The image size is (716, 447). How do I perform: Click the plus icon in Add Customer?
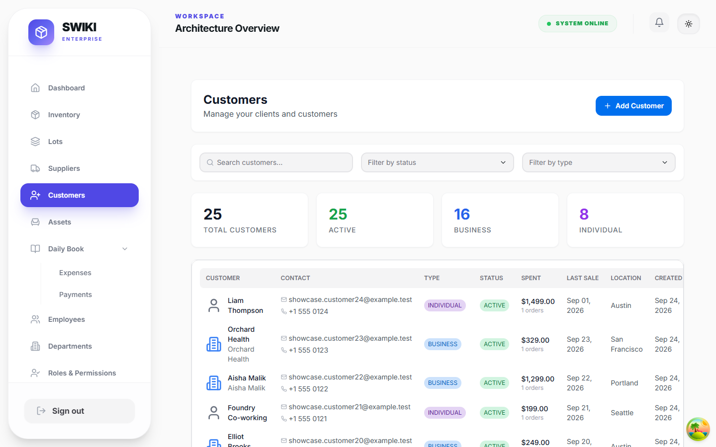pos(608,106)
